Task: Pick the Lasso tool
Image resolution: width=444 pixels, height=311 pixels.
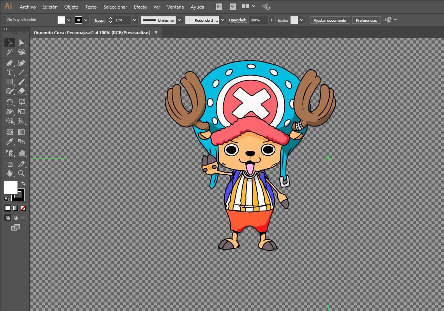Action: coord(21,52)
